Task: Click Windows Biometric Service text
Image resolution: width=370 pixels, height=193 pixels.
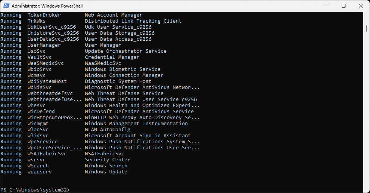Action: pos(122,69)
